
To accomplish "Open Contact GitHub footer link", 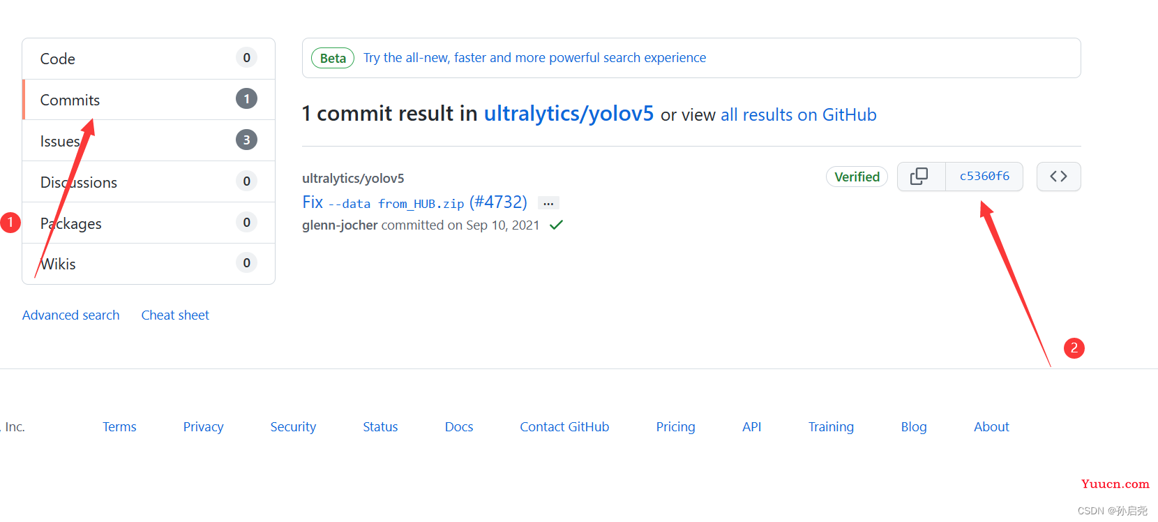I will pyautogui.click(x=564, y=427).
